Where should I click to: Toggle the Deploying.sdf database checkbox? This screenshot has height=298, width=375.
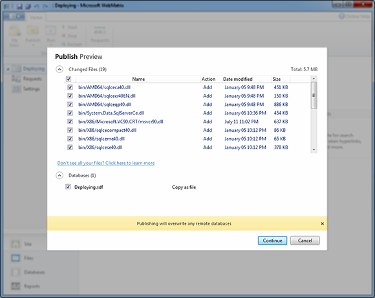[x=68, y=187]
